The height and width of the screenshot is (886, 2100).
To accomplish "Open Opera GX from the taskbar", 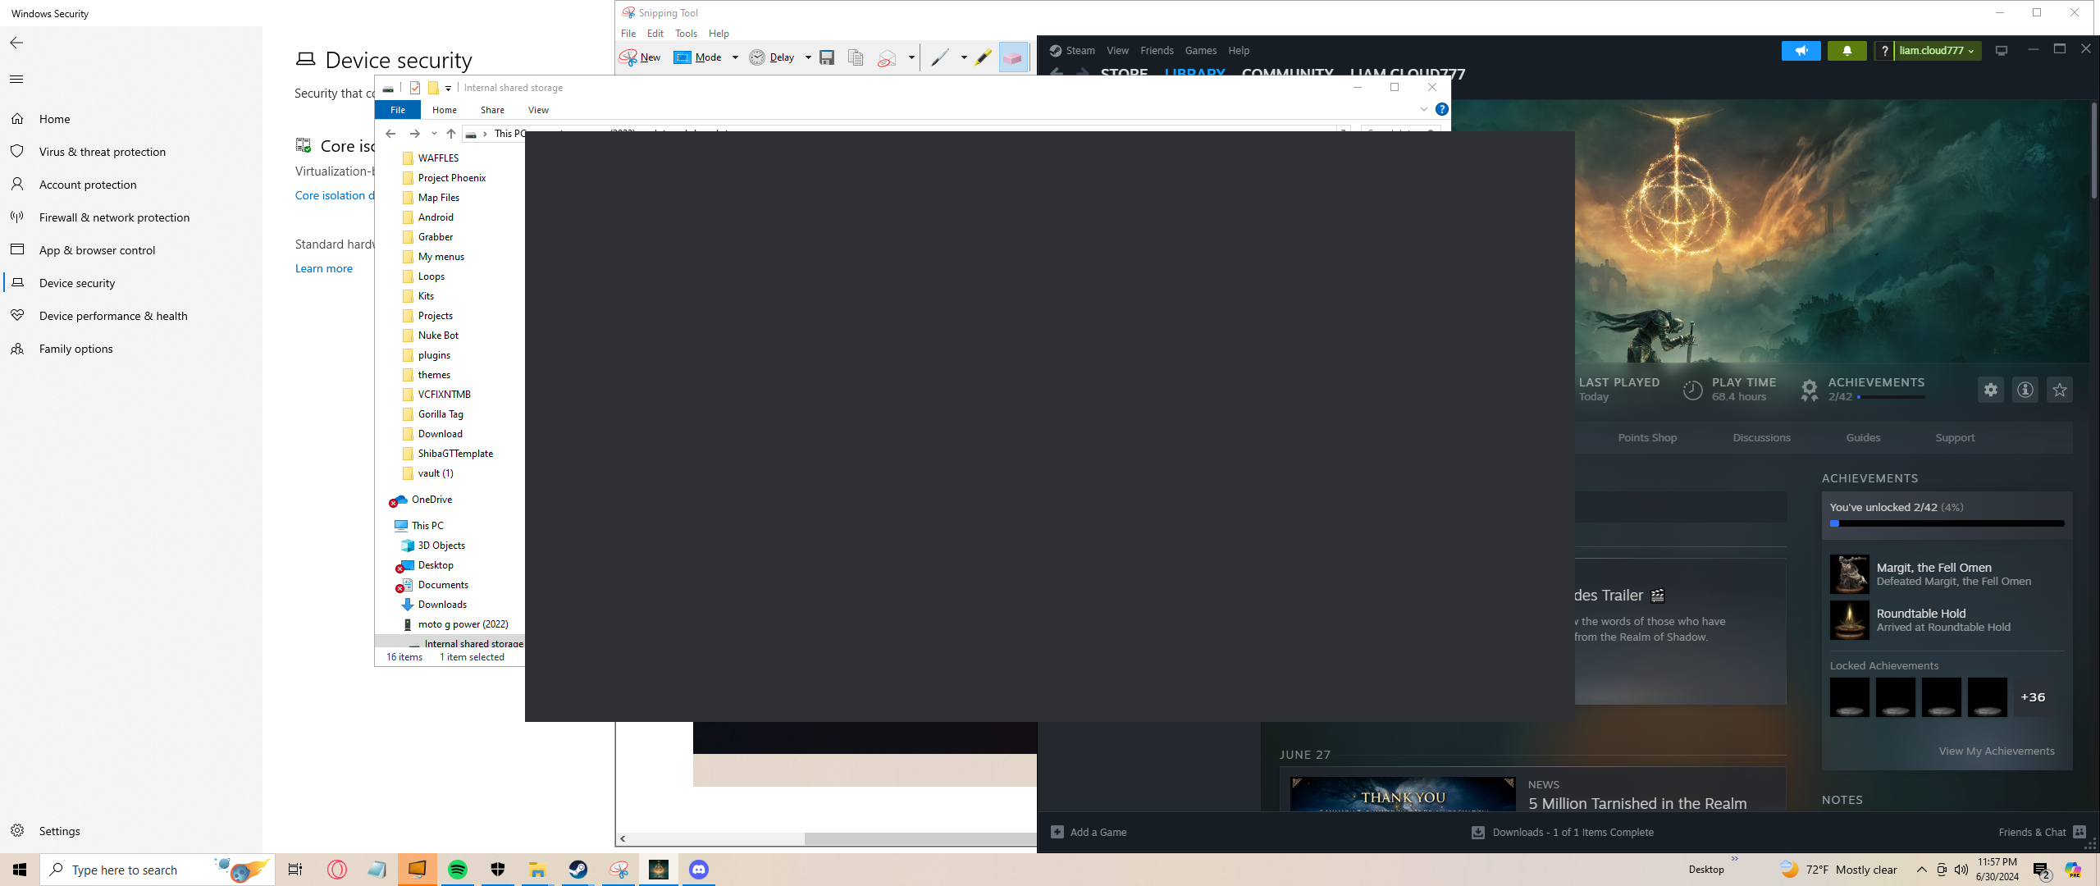I will 337,870.
